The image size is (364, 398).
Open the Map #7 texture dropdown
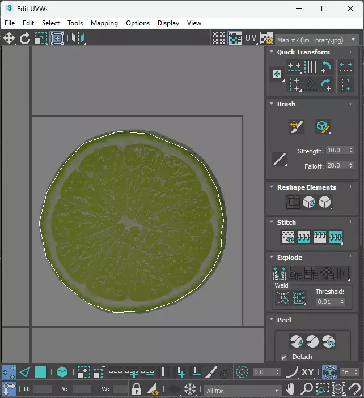(317, 40)
